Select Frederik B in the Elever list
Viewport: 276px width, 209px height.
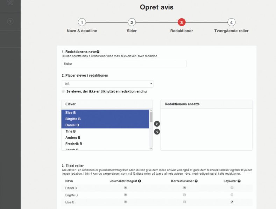click(73, 144)
